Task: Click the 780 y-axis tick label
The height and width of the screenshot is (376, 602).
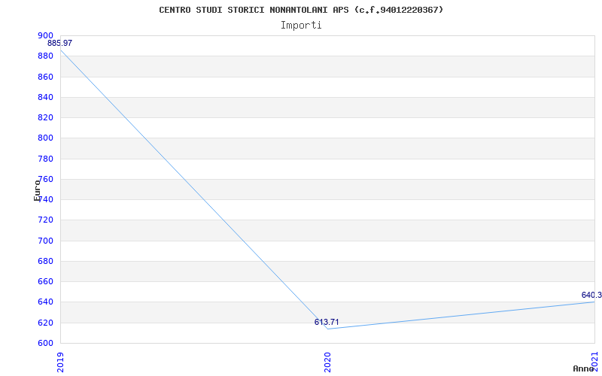Action: click(x=45, y=159)
